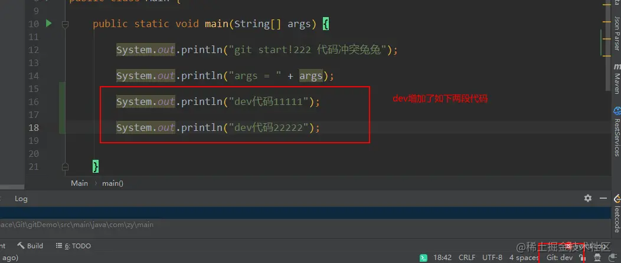Open the terminal widget icon in the status bar
The width and height of the screenshot is (621, 263).
click(423, 258)
